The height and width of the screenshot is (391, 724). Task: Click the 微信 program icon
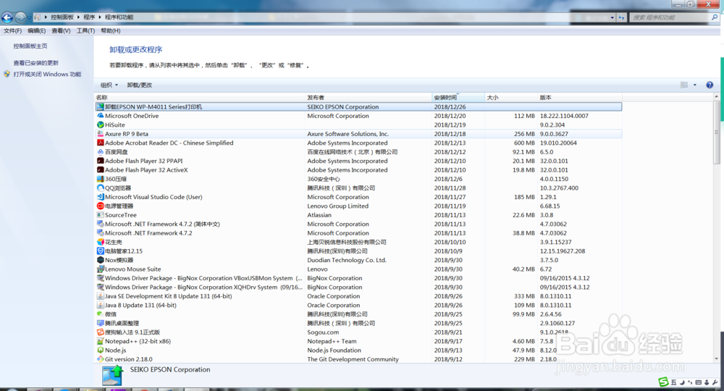point(100,314)
